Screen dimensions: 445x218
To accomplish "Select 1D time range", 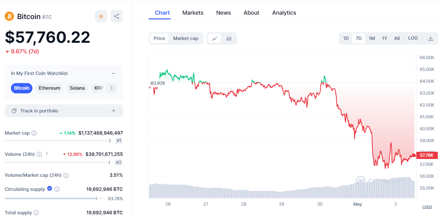I will coord(346,38).
